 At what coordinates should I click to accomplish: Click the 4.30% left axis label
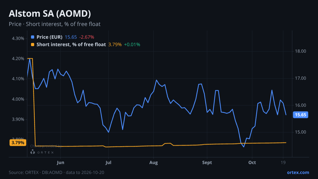(x=18, y=38)
